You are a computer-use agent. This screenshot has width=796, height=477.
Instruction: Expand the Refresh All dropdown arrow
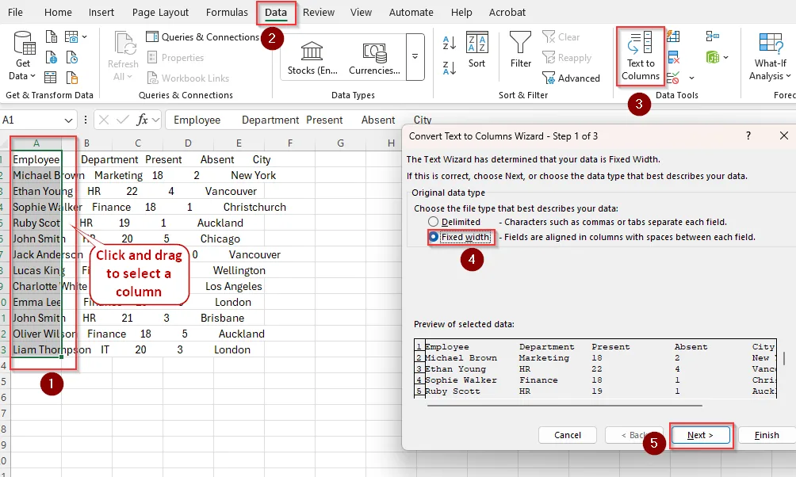130,77
